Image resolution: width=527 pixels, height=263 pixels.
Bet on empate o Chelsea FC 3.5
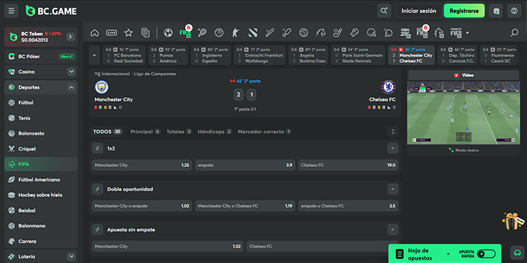pyautogui.click(x=348, y=206)
